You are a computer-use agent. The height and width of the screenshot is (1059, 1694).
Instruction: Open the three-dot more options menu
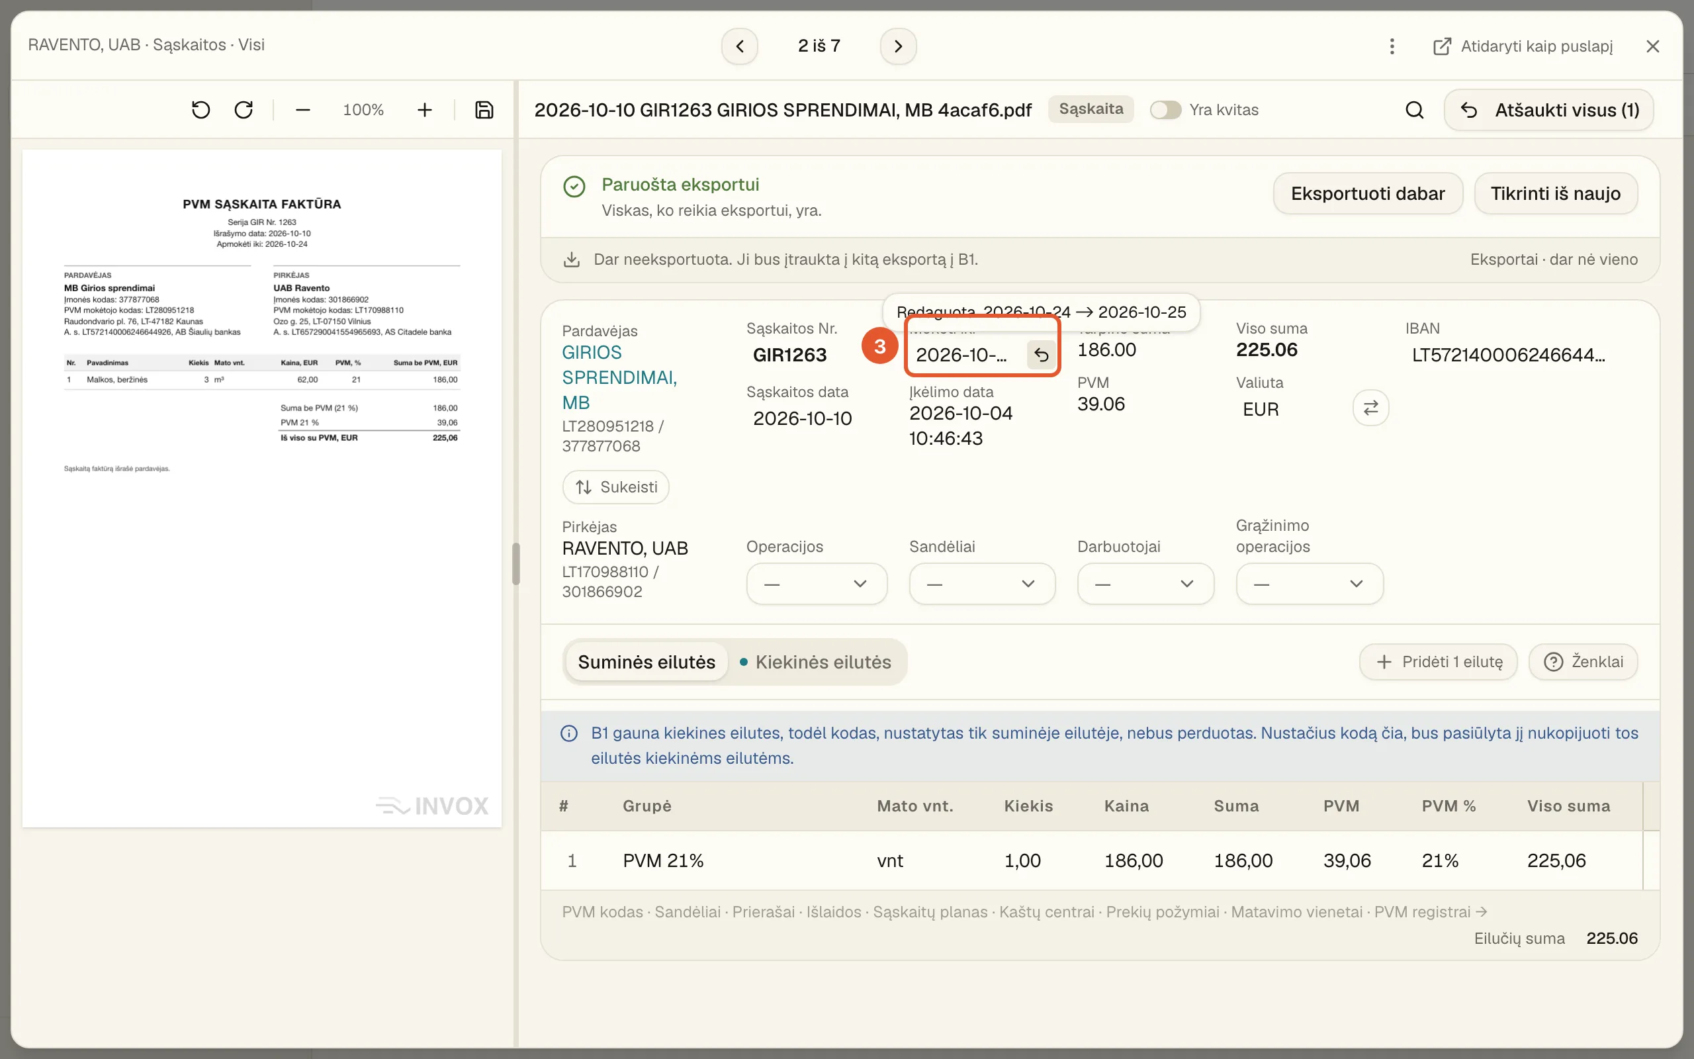tap(1392, 46)
